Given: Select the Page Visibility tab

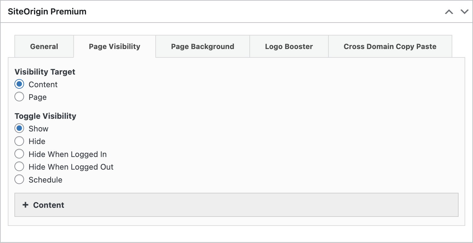Looking at the screenshot, I should click(114, 46).
